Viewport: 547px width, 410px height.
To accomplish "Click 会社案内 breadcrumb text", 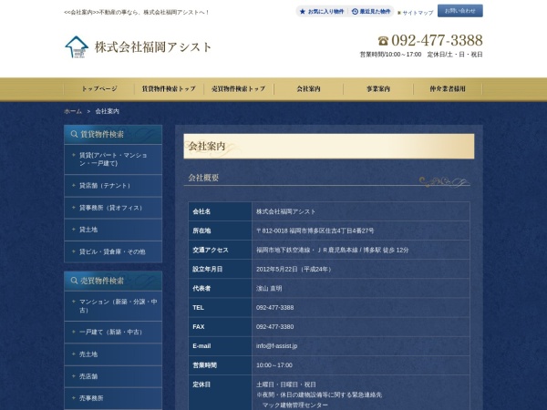I will click(x=107, y=111).
